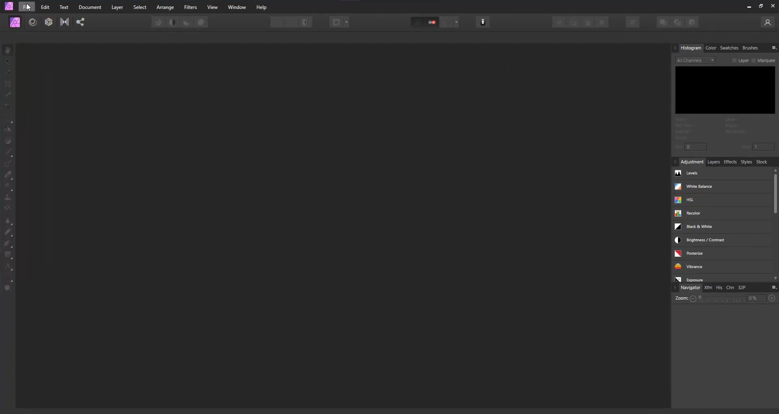Open the Select menu
Screen dimensions: 779x414
140,7
